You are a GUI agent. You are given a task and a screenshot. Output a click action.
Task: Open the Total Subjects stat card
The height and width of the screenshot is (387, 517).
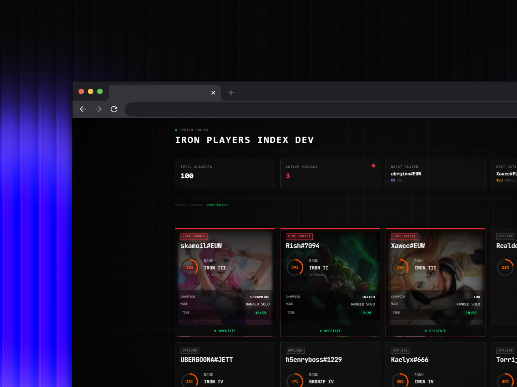point(225,174)
